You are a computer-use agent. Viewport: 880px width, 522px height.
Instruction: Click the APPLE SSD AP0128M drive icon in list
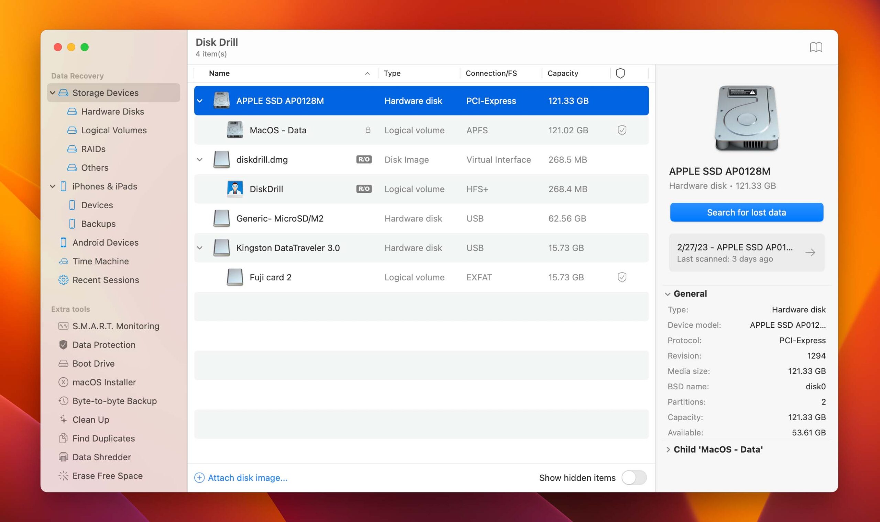click(x=222, y=101)
